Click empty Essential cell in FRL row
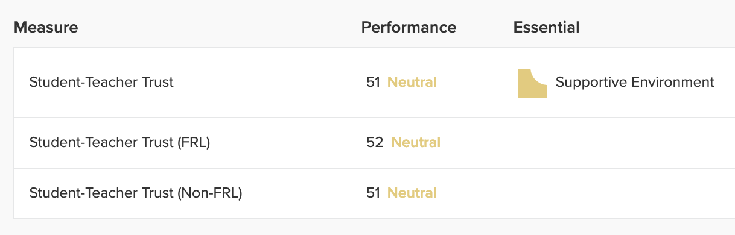The image size is (735, 235). coord(622,143)
